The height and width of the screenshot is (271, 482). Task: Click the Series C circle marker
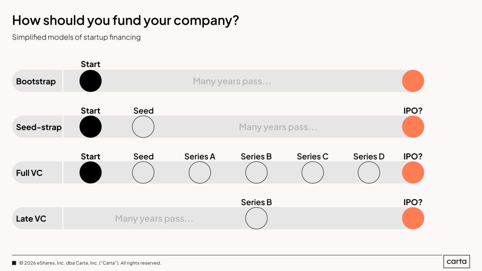pos(313,172)
